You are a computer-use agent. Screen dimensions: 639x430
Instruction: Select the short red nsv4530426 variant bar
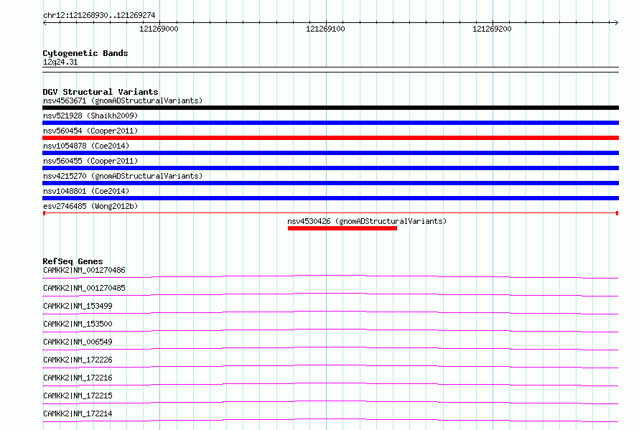coord(342,228)
